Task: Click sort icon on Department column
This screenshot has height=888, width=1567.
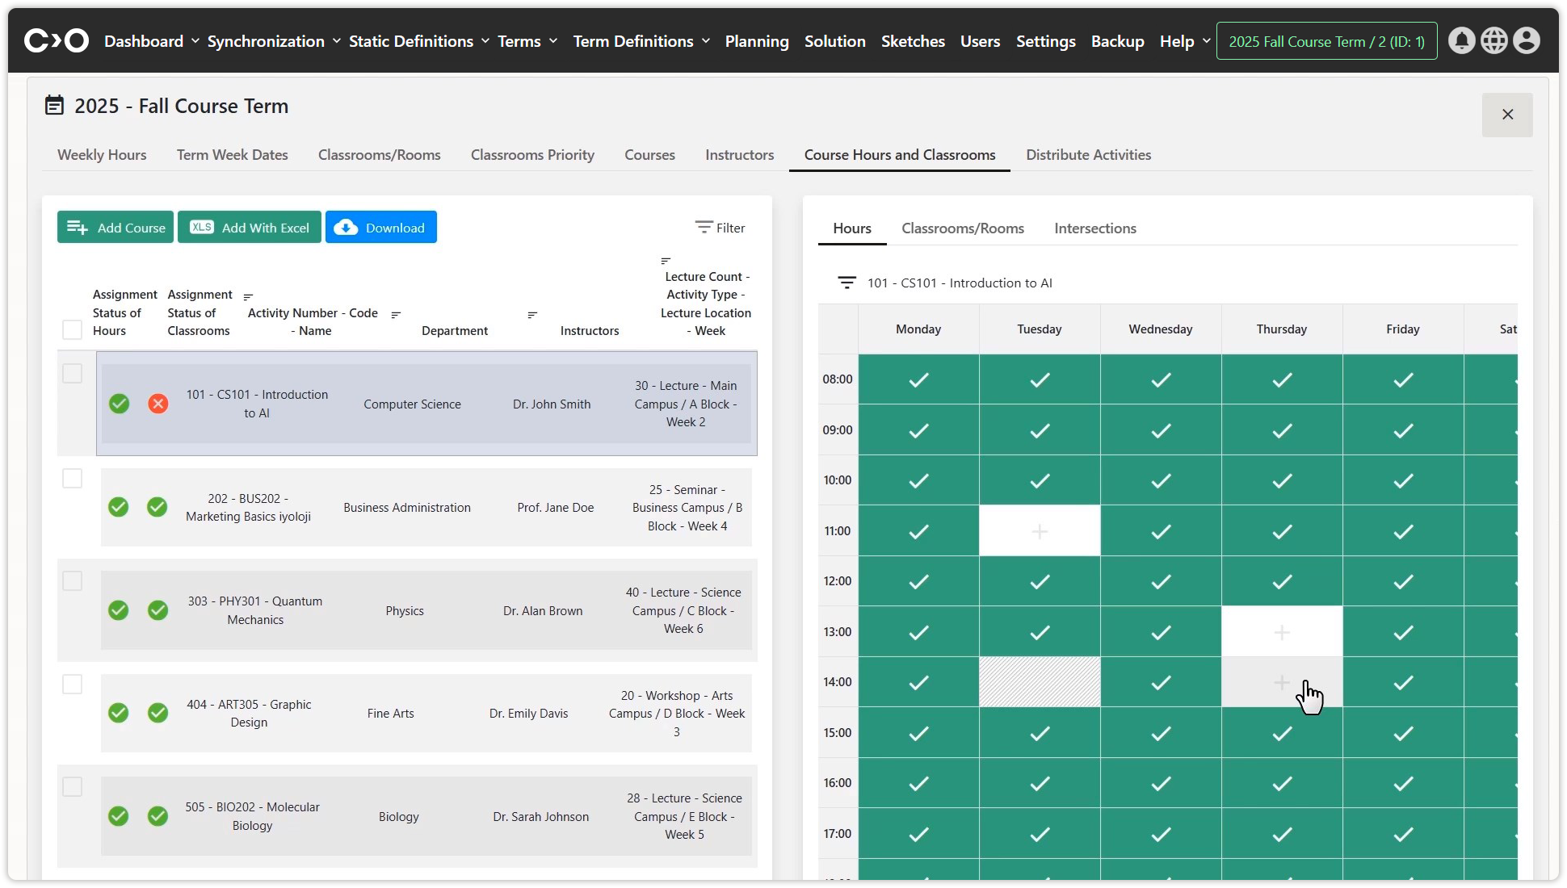Action: pyautogui.click(x=396, y=314)
